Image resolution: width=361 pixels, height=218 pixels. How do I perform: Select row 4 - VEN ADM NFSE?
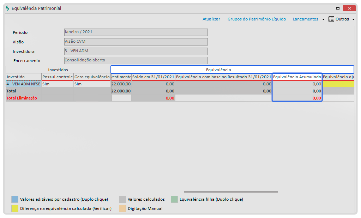tap(23, 84)
